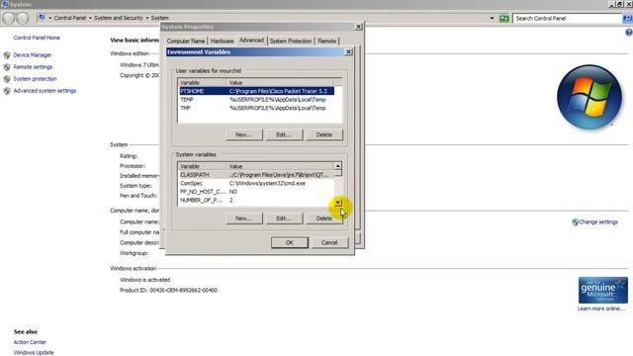Click the system variables scroll up arrow
The width and height of the screenshot is (633, 356).
[338, 166]
